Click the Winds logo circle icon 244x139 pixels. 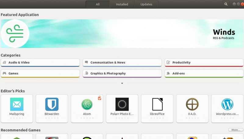[x=15, y=34]
